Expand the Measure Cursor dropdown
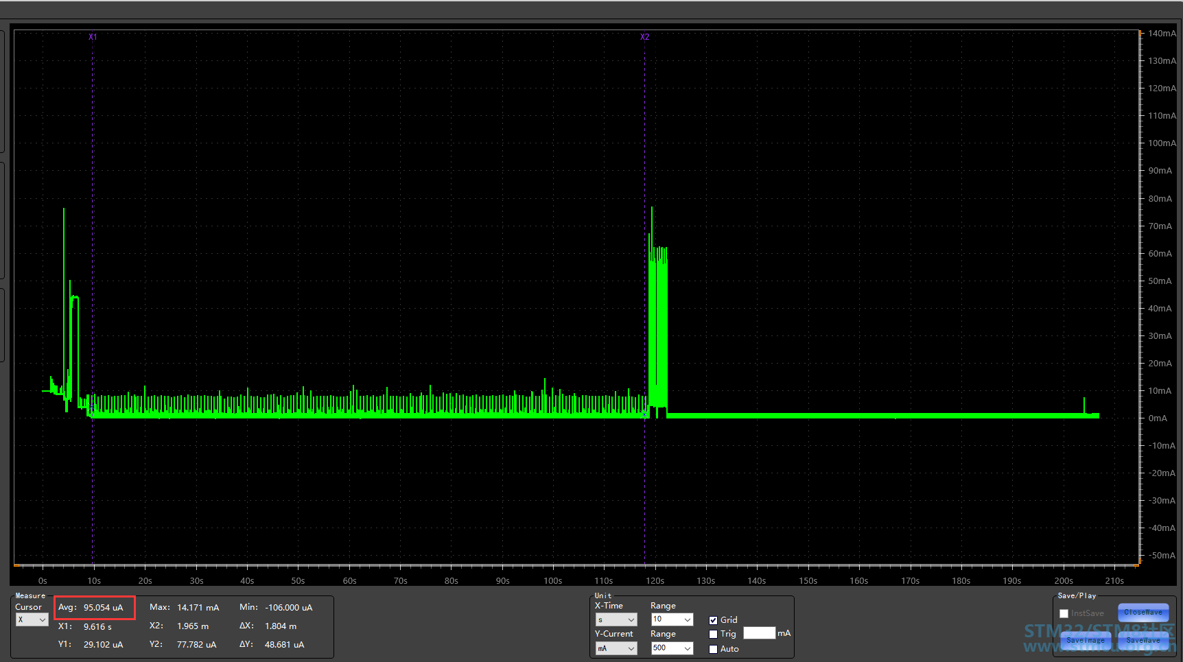This screenshot has height=662, width=1183. tap(32, 619)
